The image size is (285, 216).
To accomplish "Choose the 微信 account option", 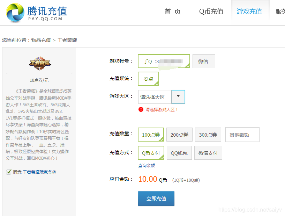I will [204, 61].
